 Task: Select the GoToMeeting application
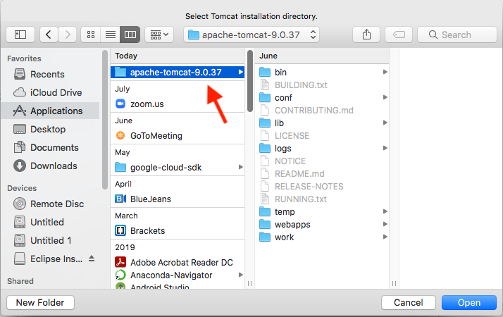point(178,136)
